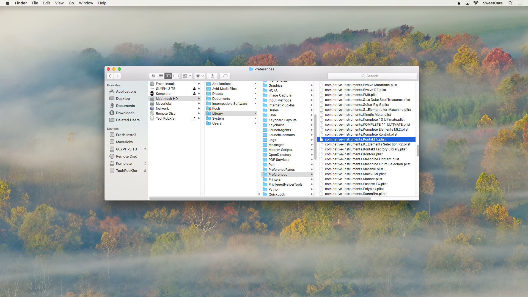Switch Finder to list view
The width and height of the screenshot is (528, 297).
point(161,76)
